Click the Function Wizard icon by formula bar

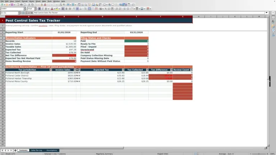(23, 13)
